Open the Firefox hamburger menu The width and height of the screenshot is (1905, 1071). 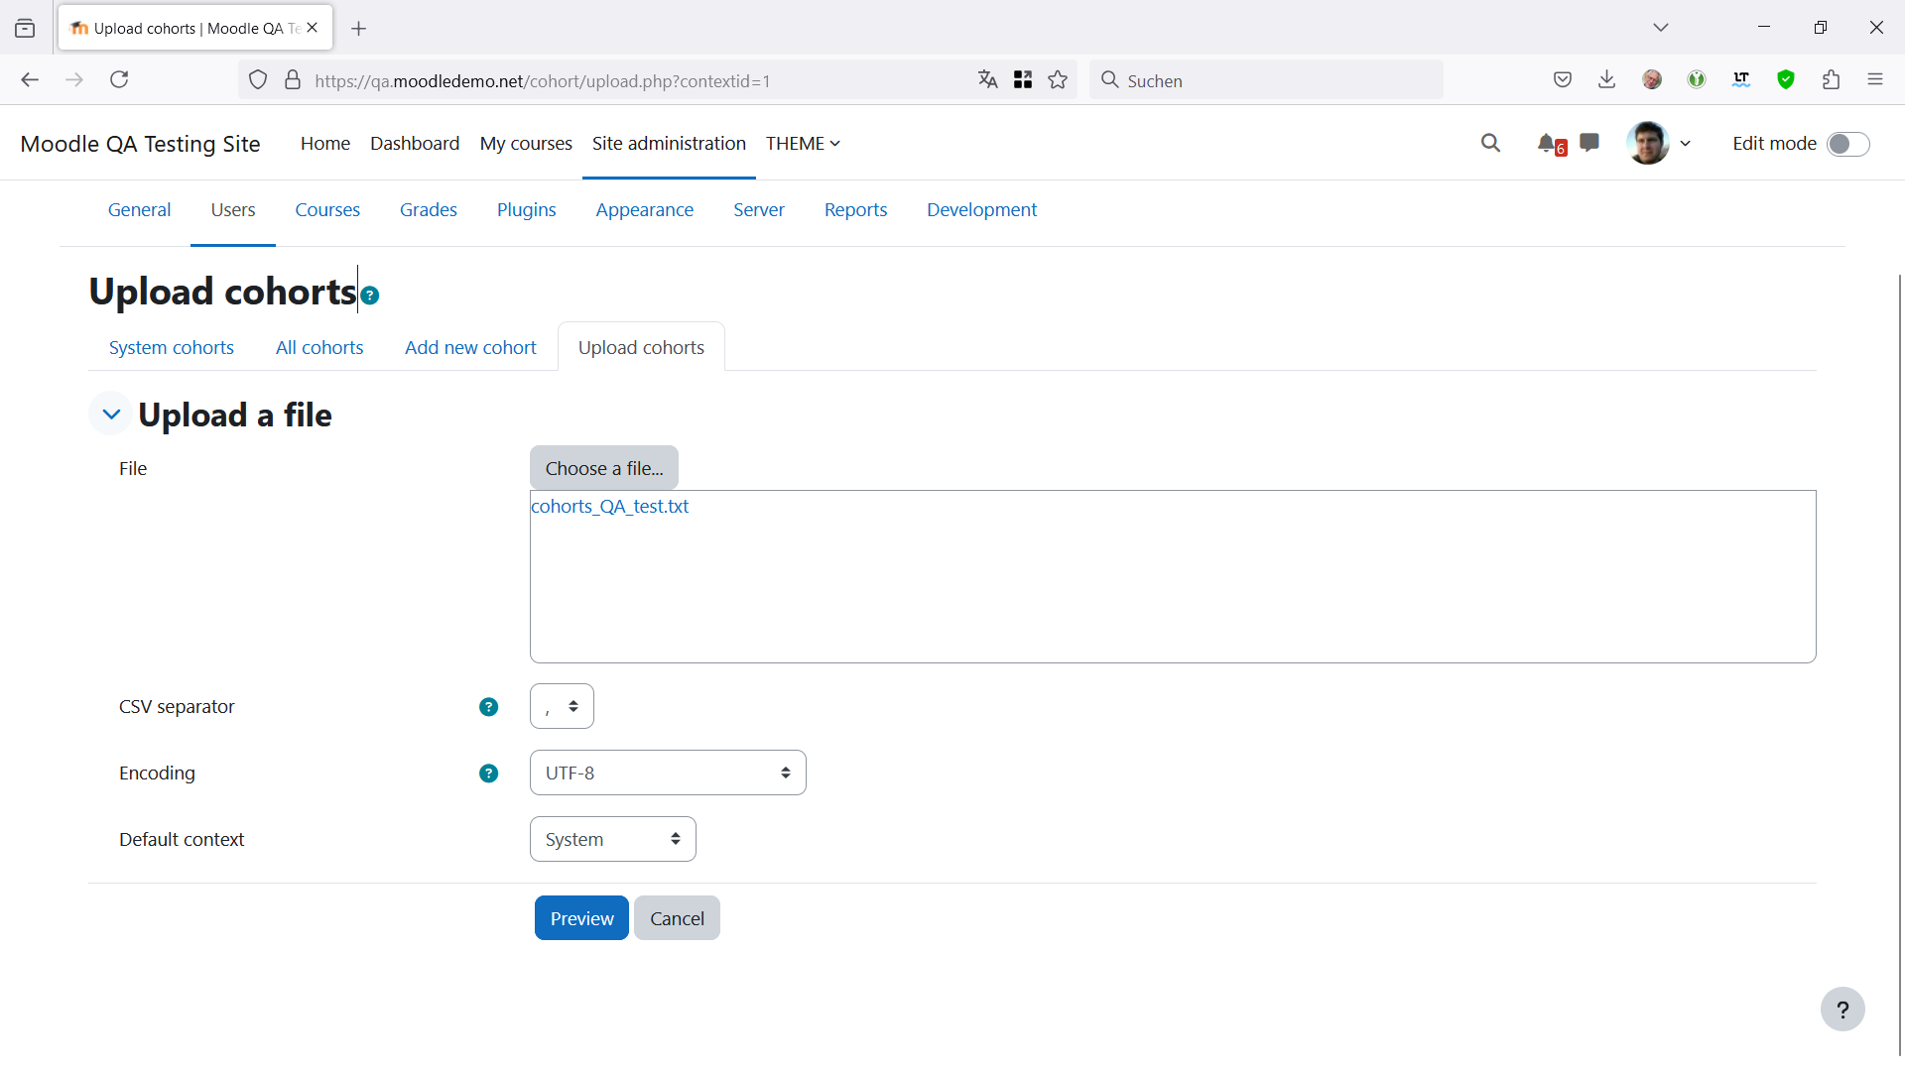1875,80
